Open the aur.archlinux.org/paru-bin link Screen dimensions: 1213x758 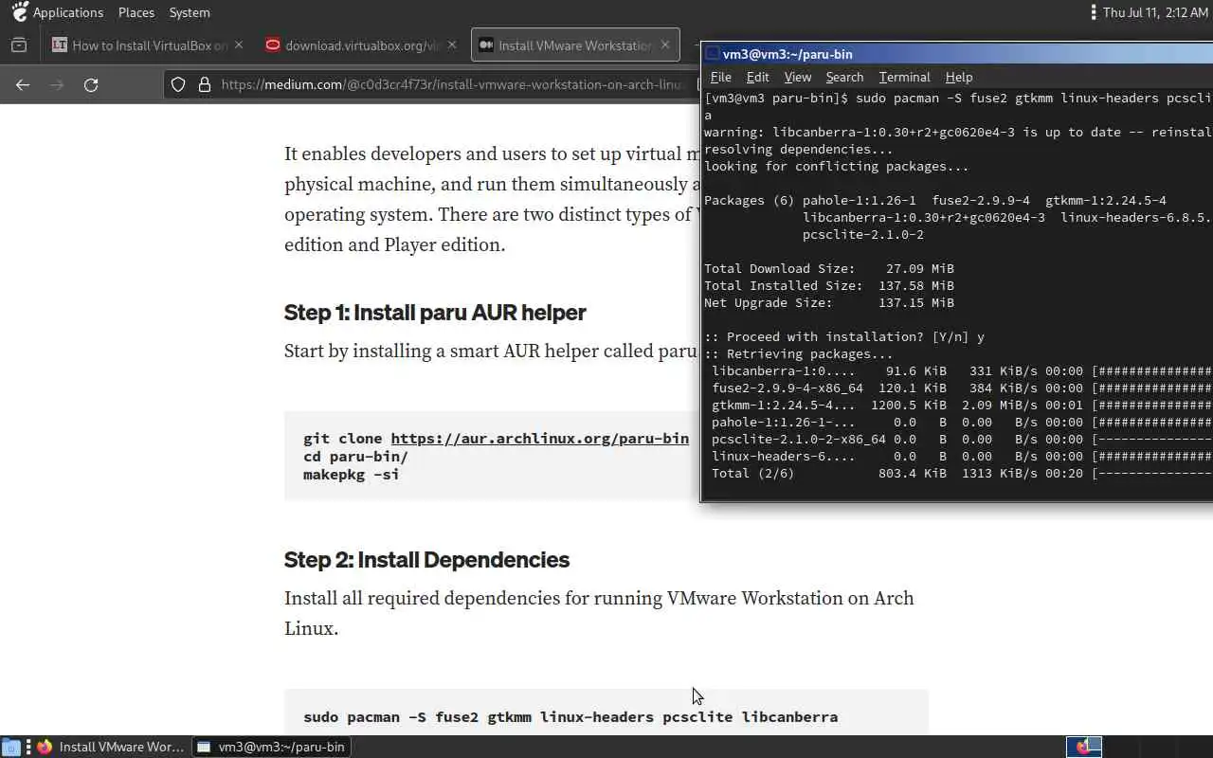tap(539, 438)
